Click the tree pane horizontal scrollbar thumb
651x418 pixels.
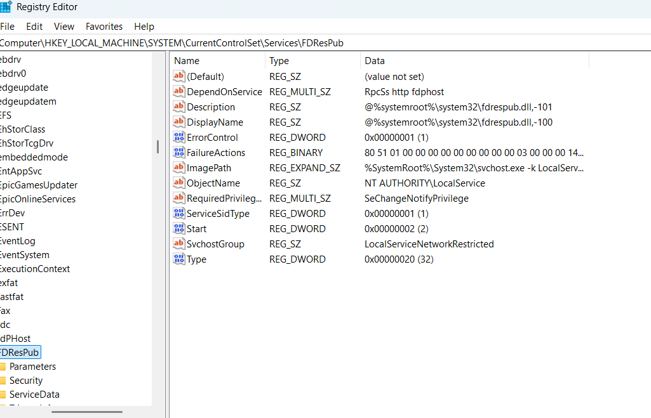[x=87, y=412]
